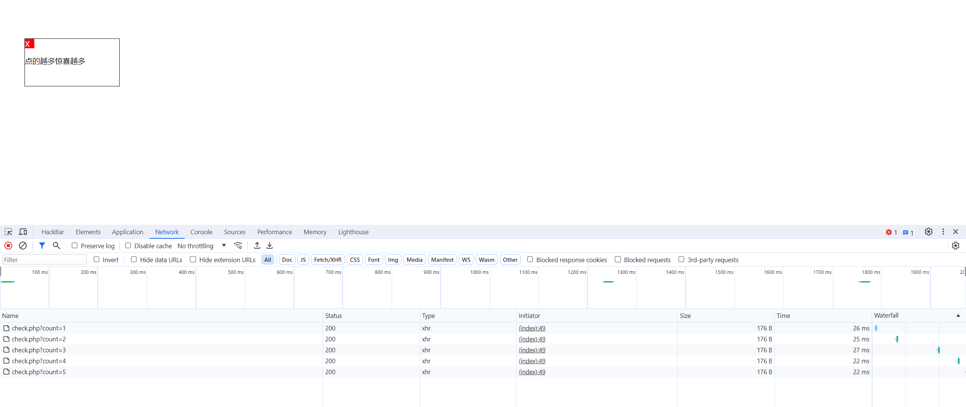Viewport: 966px width, 407px height.
Task: Sort by the Initiator column header
Action: click(597, 316)
